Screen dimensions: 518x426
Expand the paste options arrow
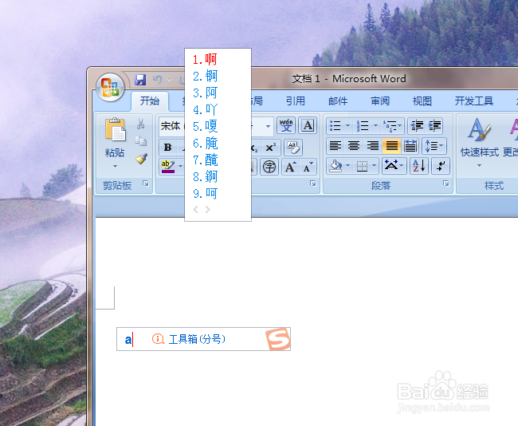[115, 166]
